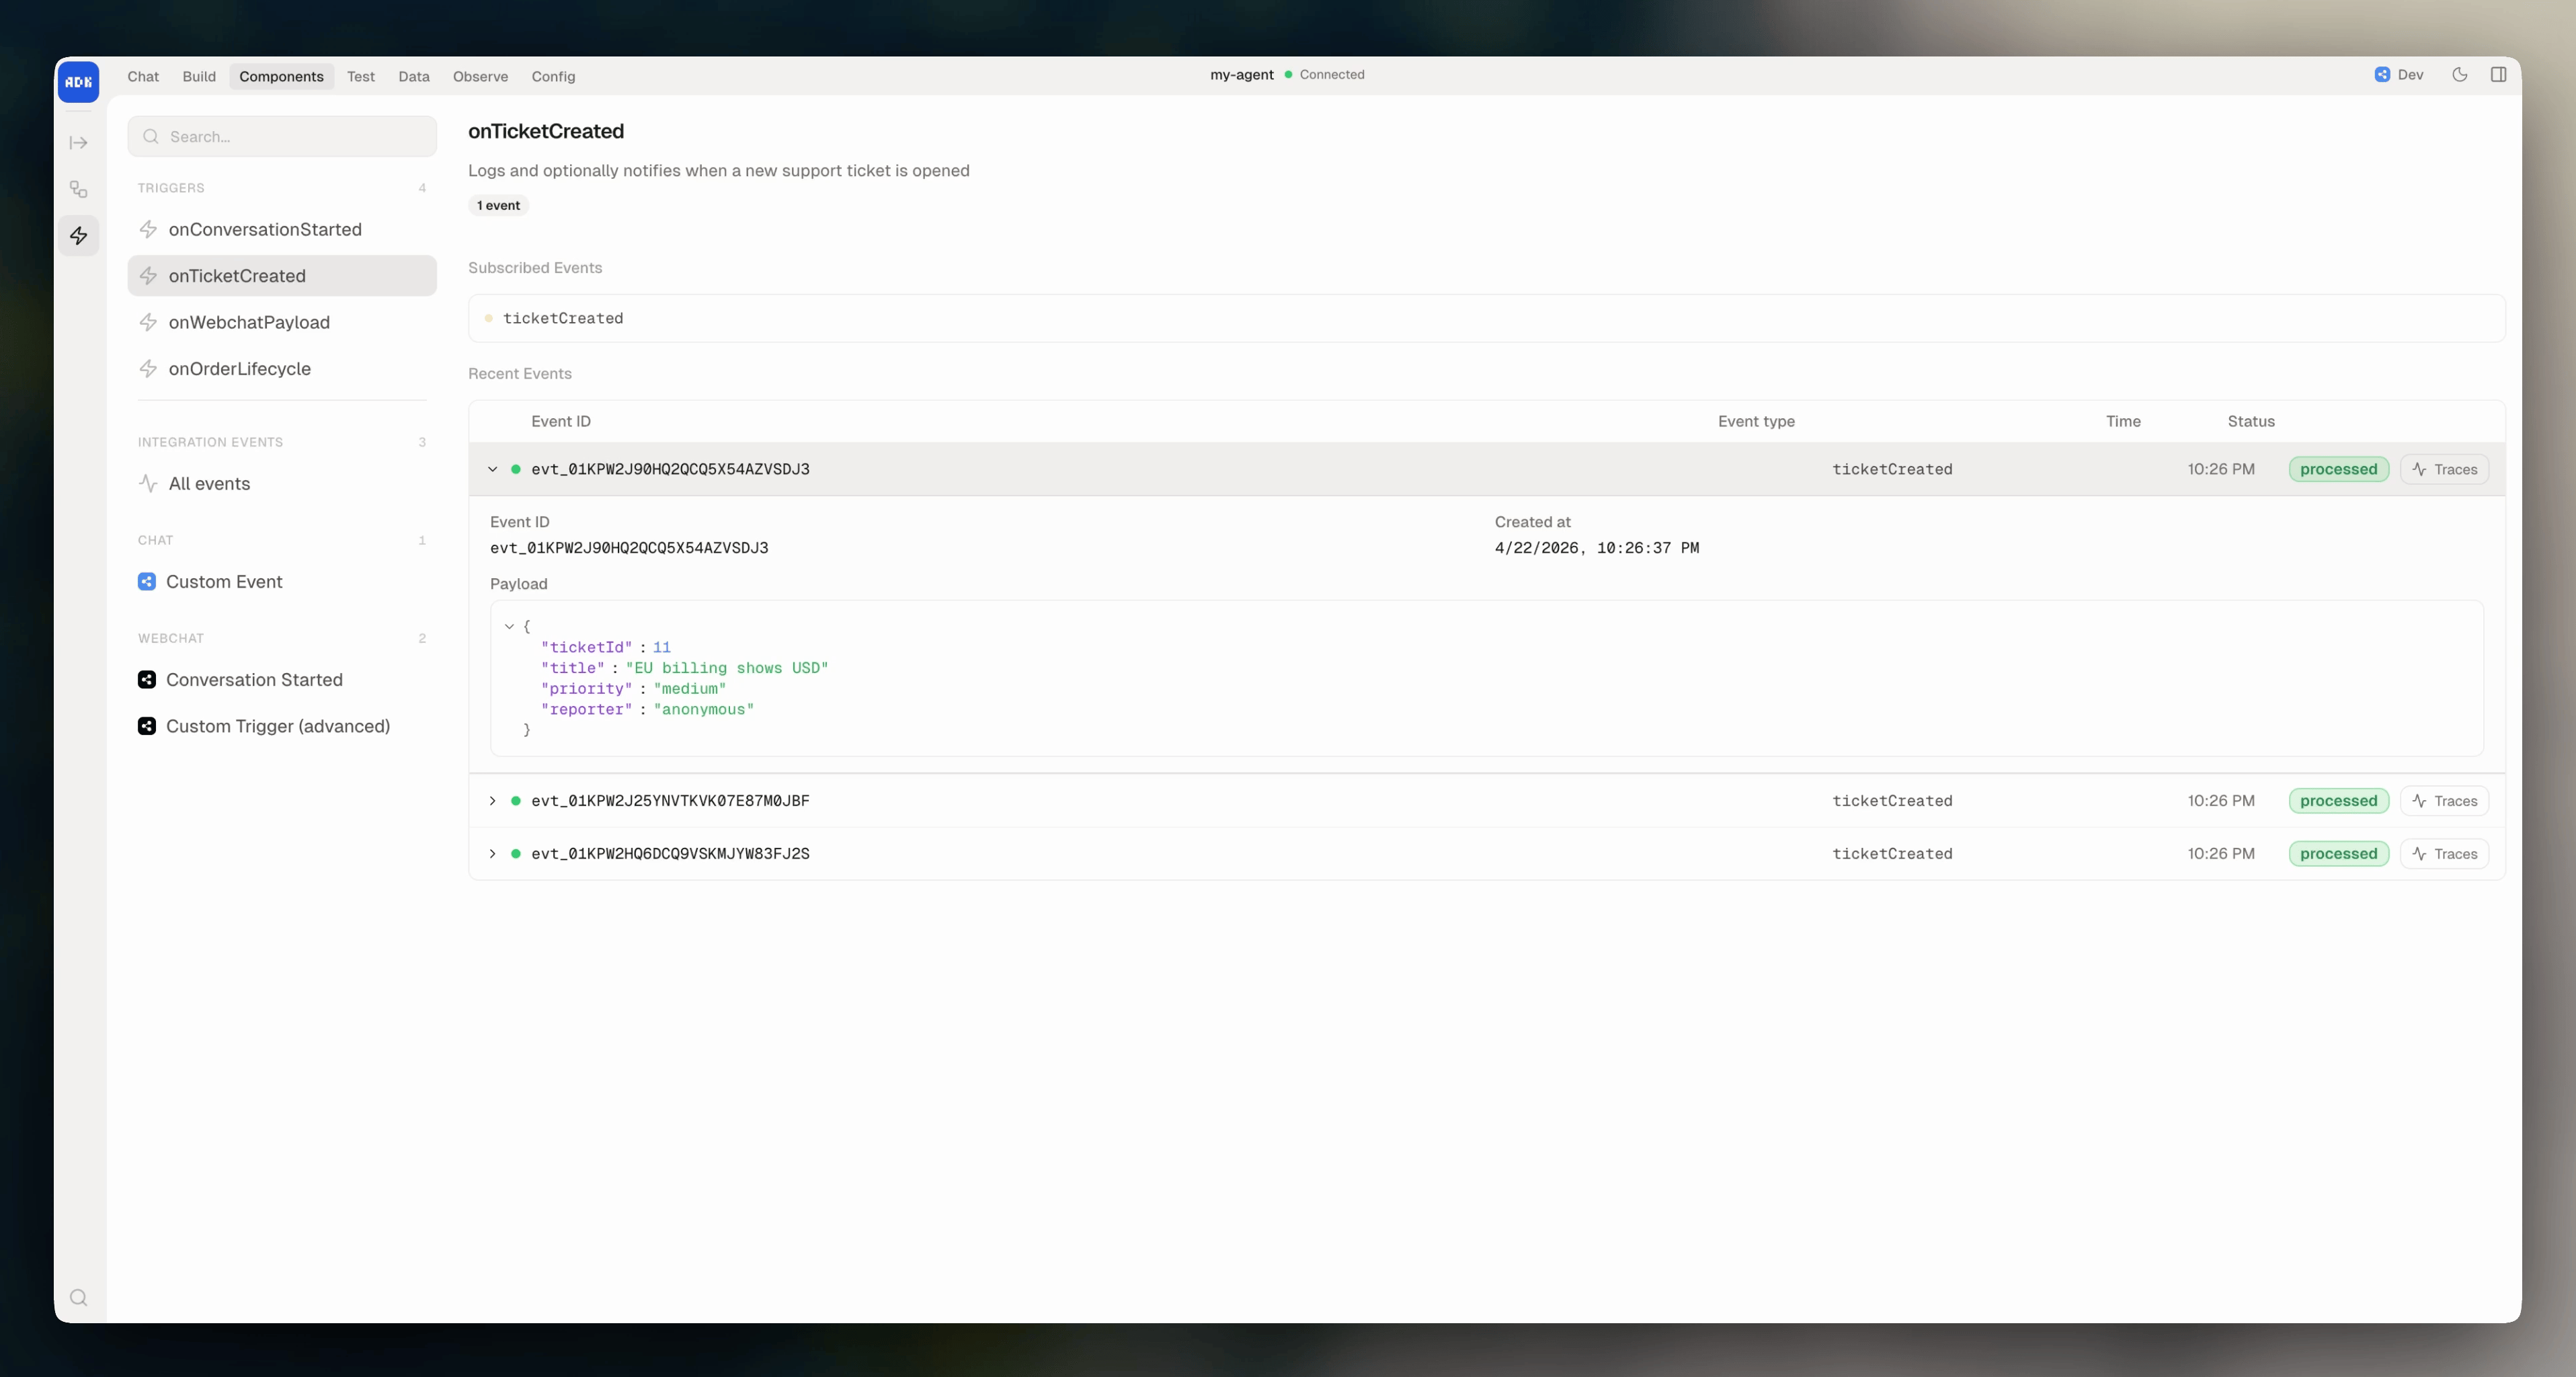Image resolution: width=2576 pixels, height=1377 pixels.
Task: Select the onOrderLifecycle trigger
Action: pos(282,368)
